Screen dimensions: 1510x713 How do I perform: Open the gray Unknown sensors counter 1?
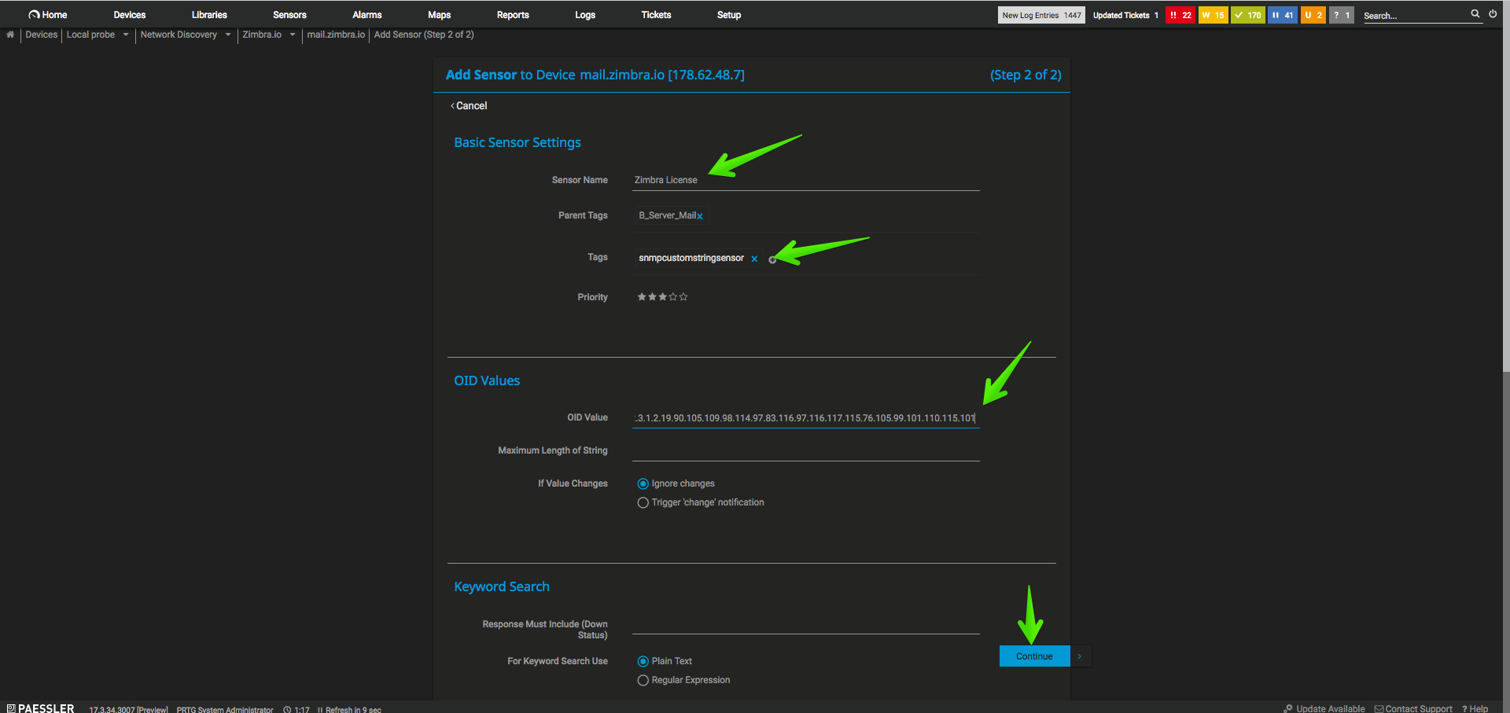pos(1342,15)
